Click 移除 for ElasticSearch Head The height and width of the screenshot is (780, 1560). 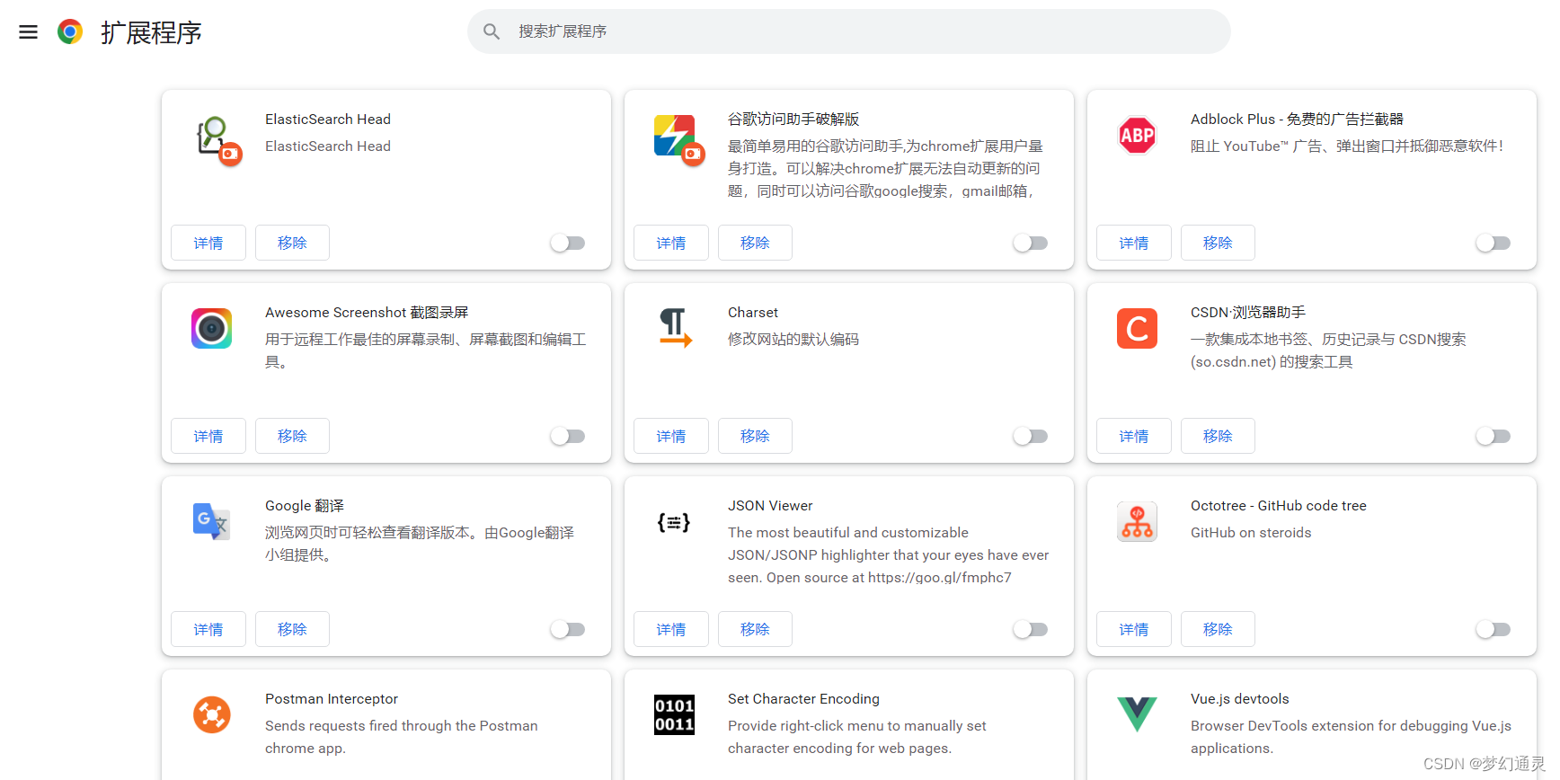tap(292, 243)
